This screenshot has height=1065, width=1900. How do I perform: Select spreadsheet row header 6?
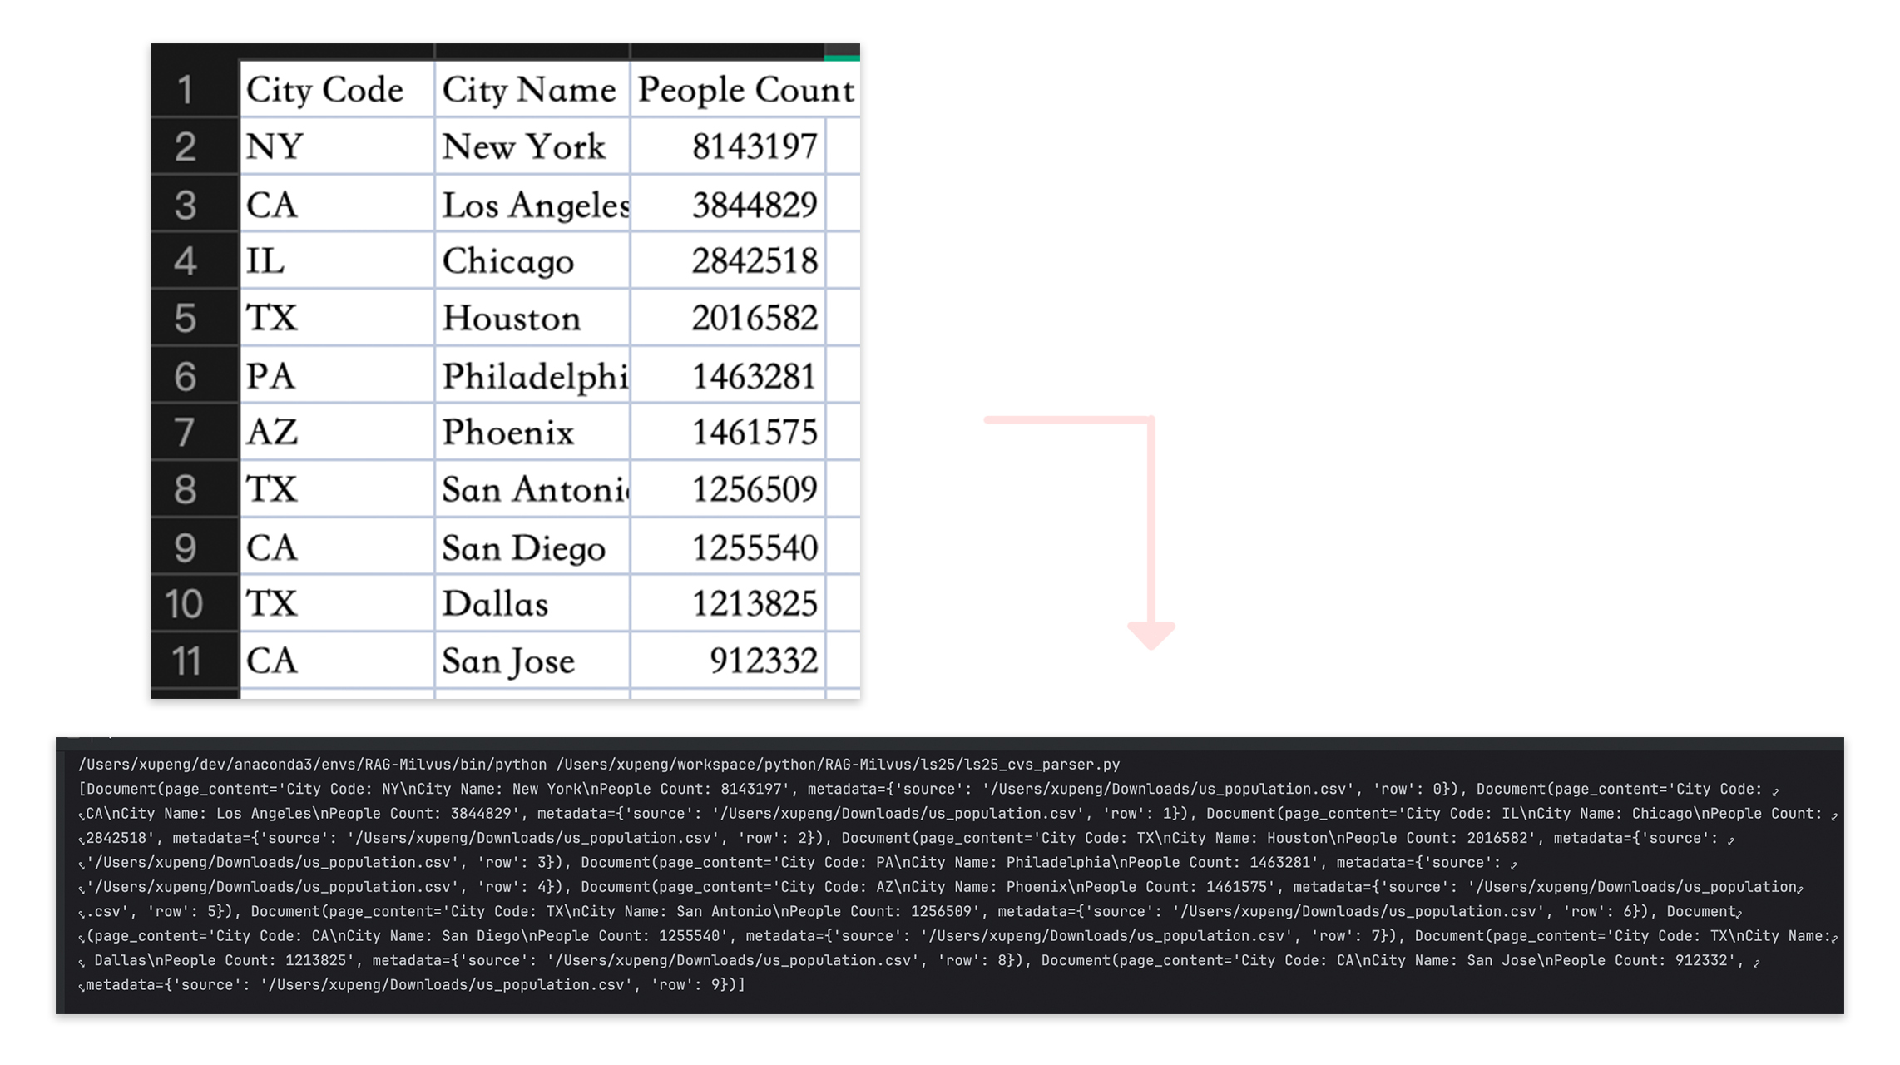186,376
